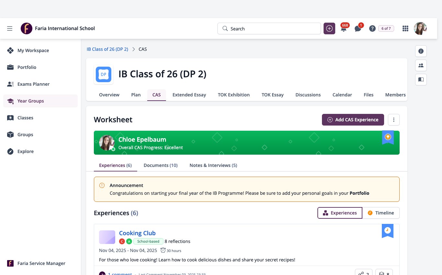Click the Portfolio link in the announcement
The image size is (442, 275).
tap(359, 193)
